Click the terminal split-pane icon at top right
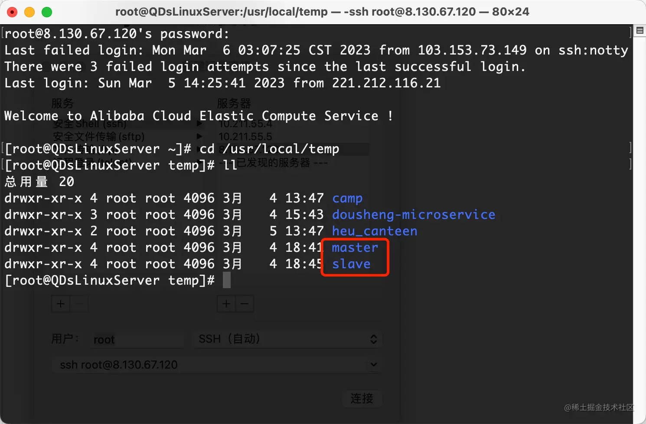This screenshot has height=424, width=646. tap(639, 30)
